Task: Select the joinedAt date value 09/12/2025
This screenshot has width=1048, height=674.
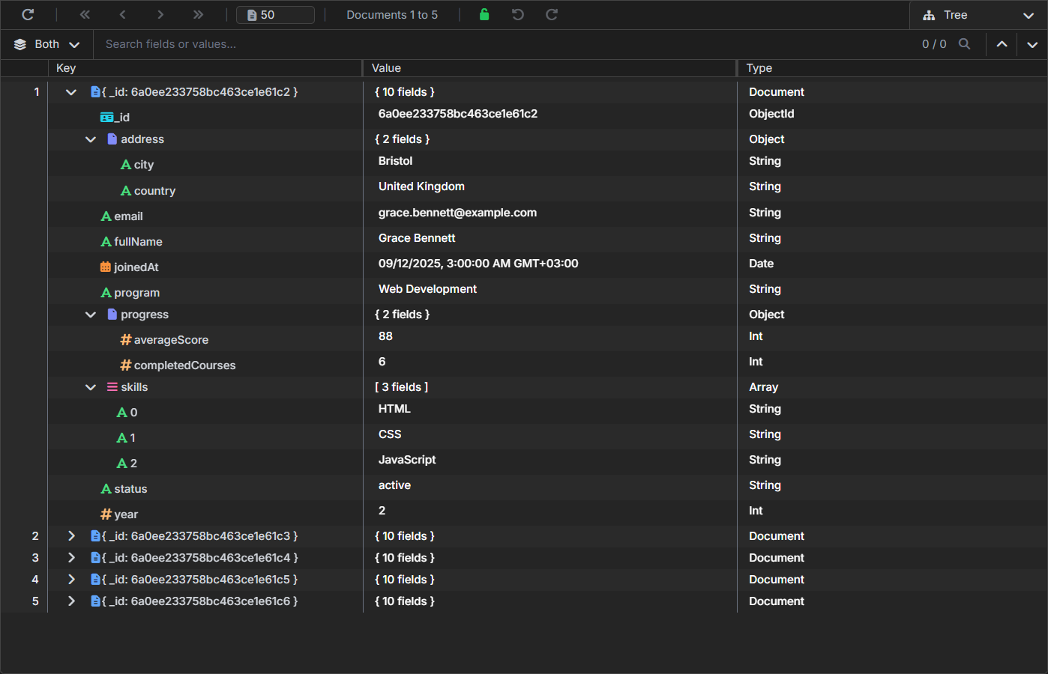Action: point(478,264)
